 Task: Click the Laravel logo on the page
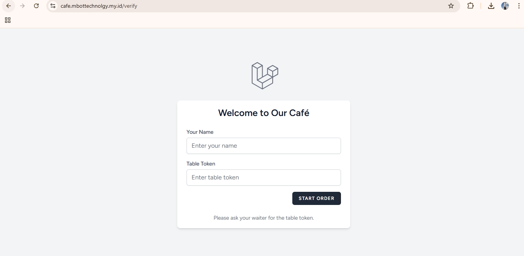click(264, 75)
